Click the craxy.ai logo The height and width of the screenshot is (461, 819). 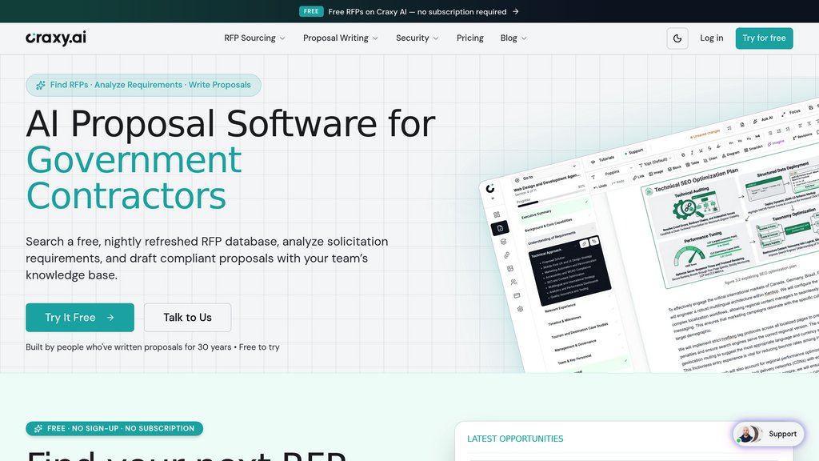tap(56, 38)
